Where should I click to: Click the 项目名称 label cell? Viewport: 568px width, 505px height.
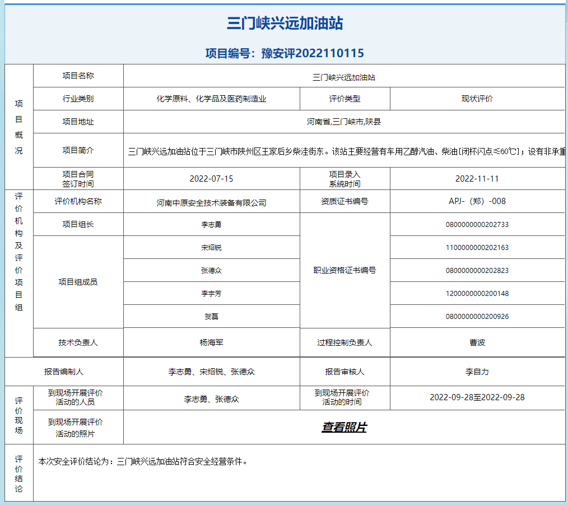(x=78, y=76)
